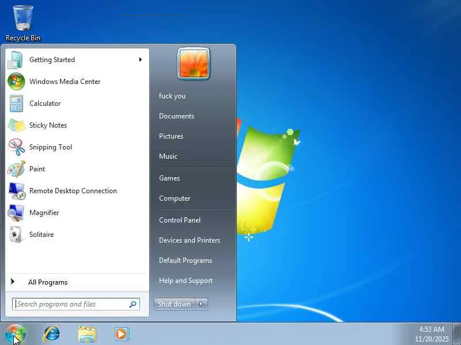Open the user folder link above Documents
Image resolution: width=461 pixels, height=345 pixels.
click(x=172, y=96)
